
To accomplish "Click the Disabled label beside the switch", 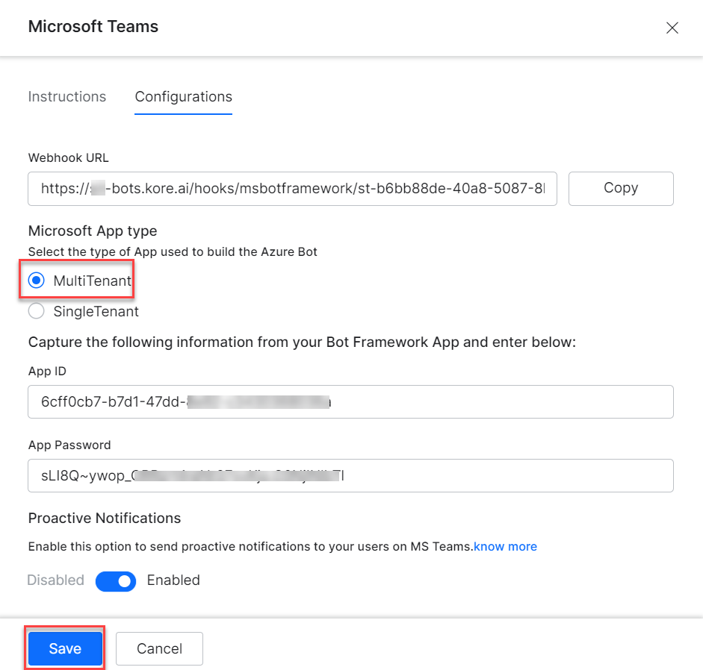I will click(x=55, y=580).
